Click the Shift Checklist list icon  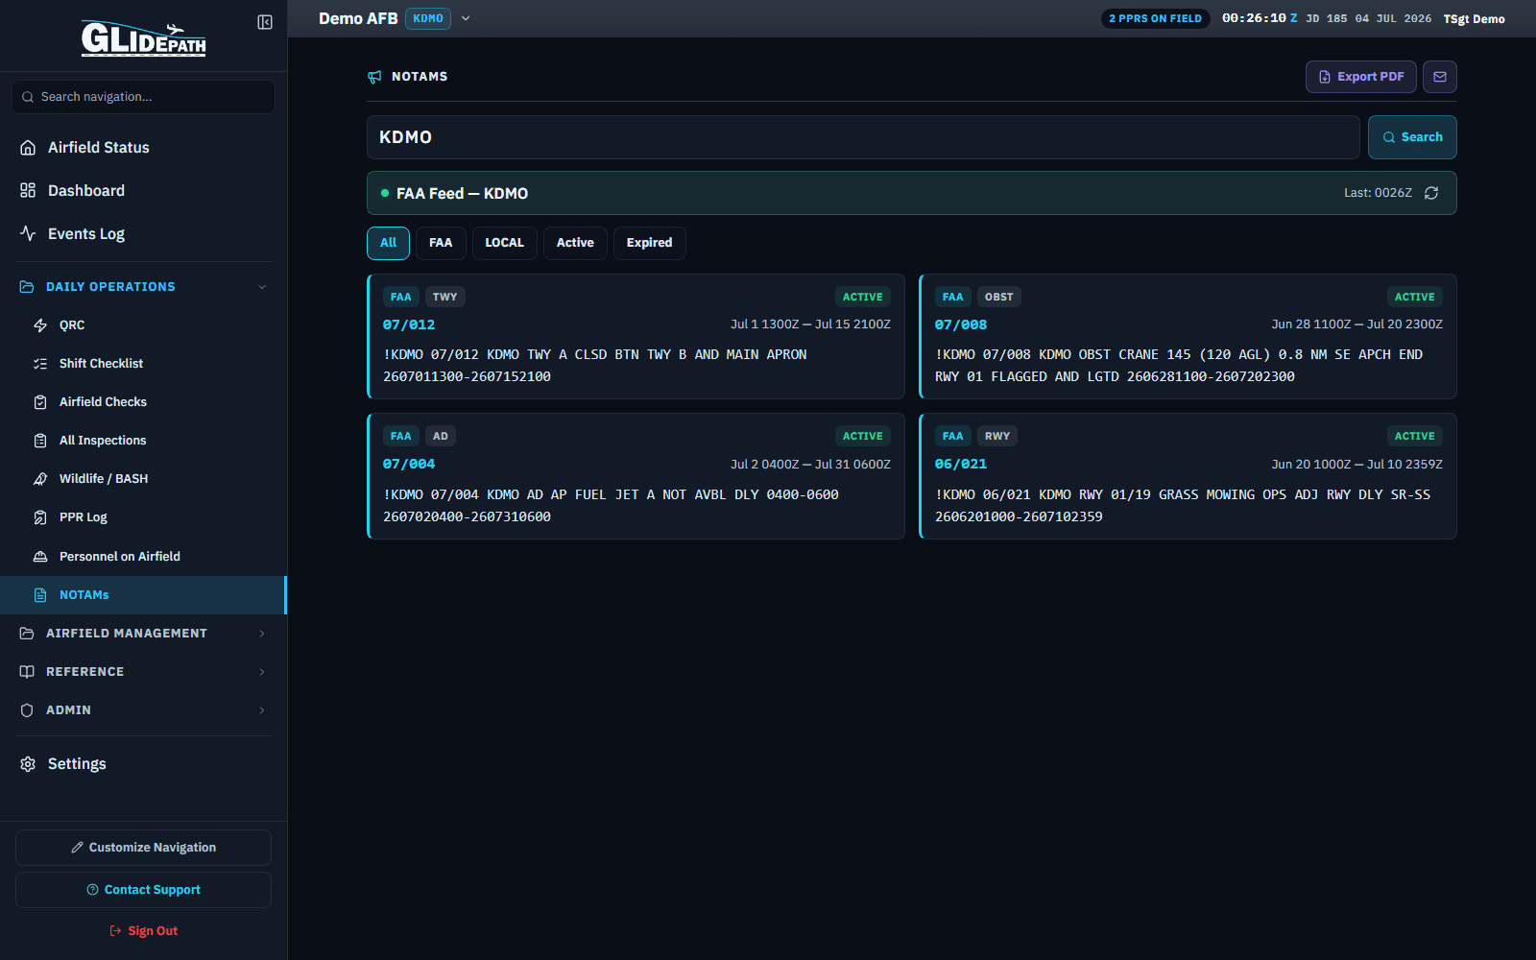(40, 364)
